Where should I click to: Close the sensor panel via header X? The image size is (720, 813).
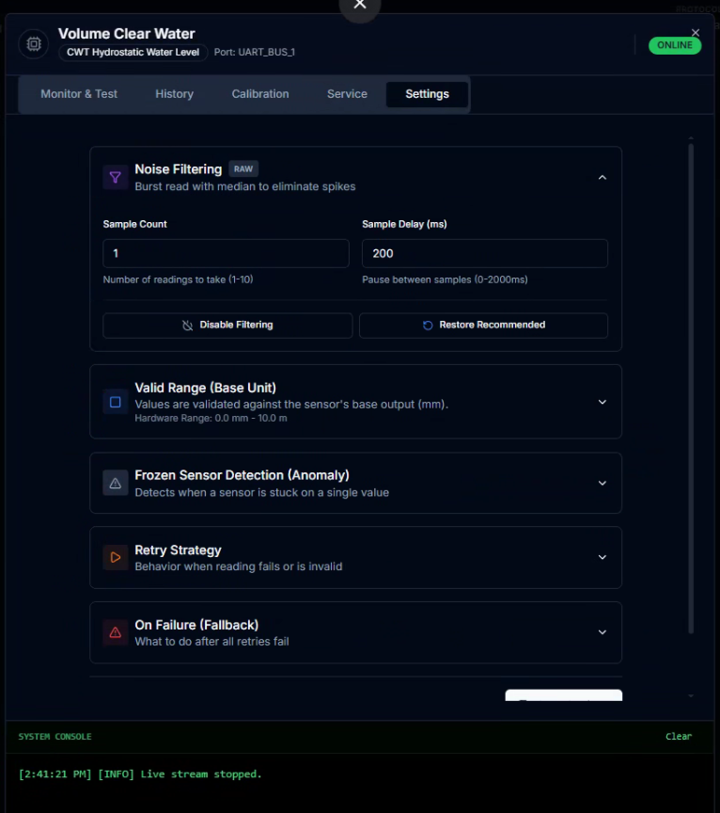tap(696, 33)
